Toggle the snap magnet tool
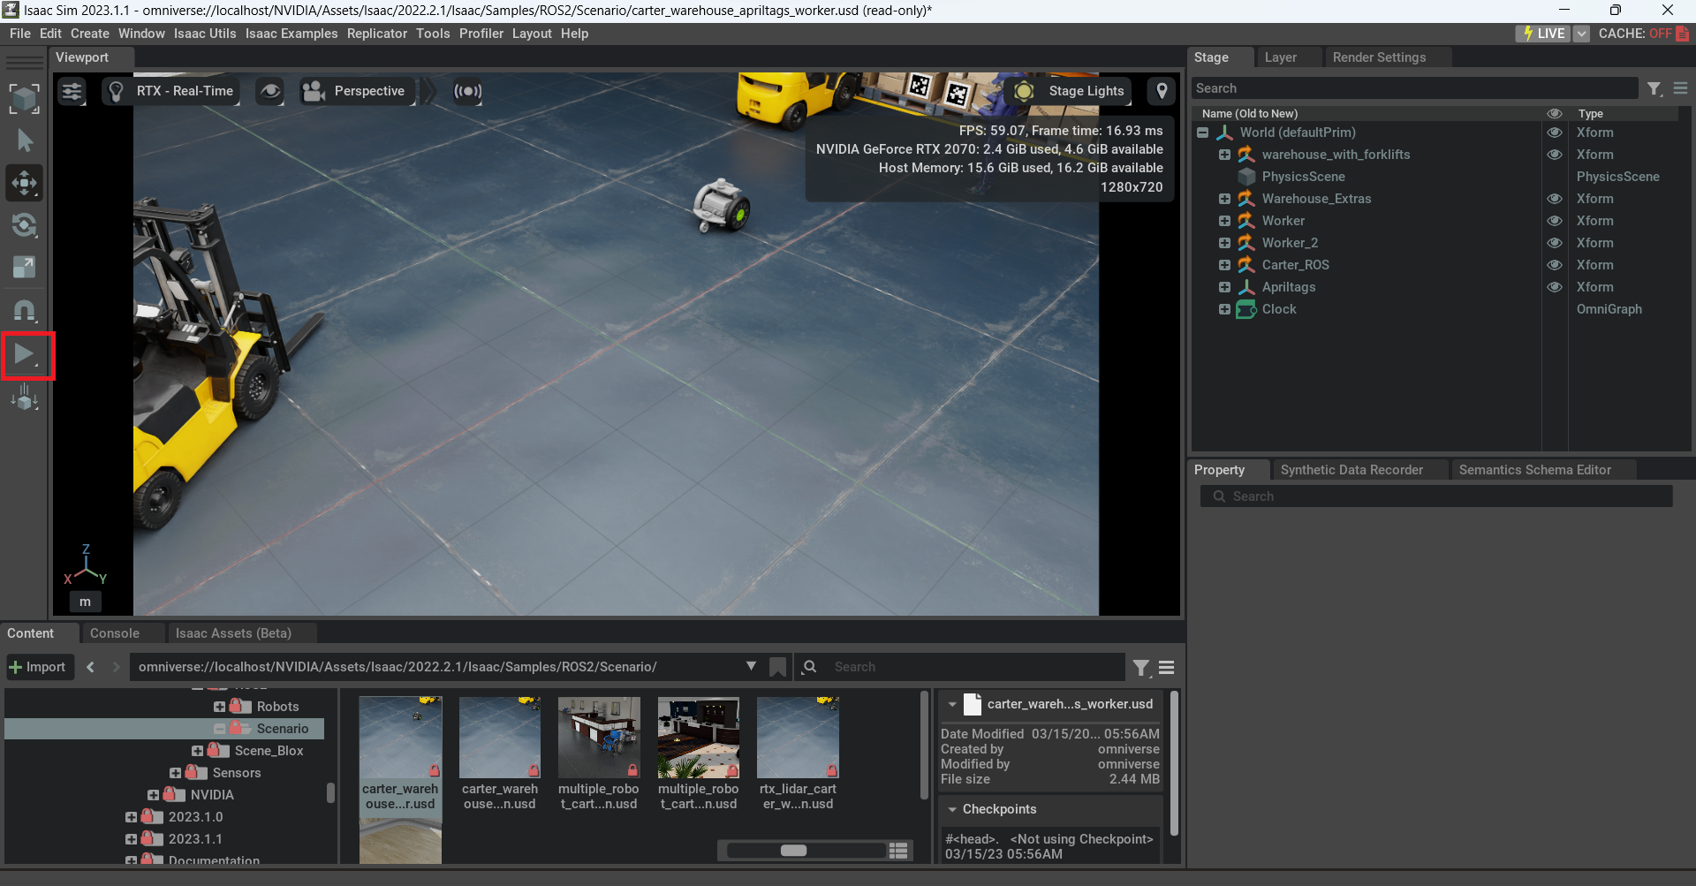 pyautogui.click(x=25, y=310)
